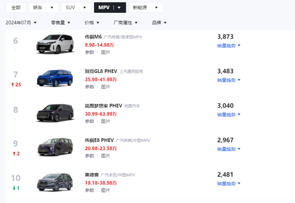
Task: Switch to the 轿车 category tab
Action: pos(43,7)
